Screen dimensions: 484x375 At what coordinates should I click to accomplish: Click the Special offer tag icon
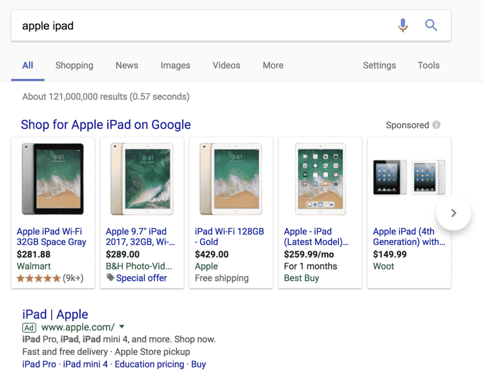pyautogui.click(x=111, y=278)
